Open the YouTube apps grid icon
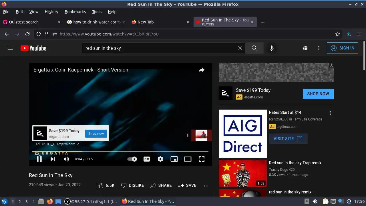366x206 pixels. 305,48
